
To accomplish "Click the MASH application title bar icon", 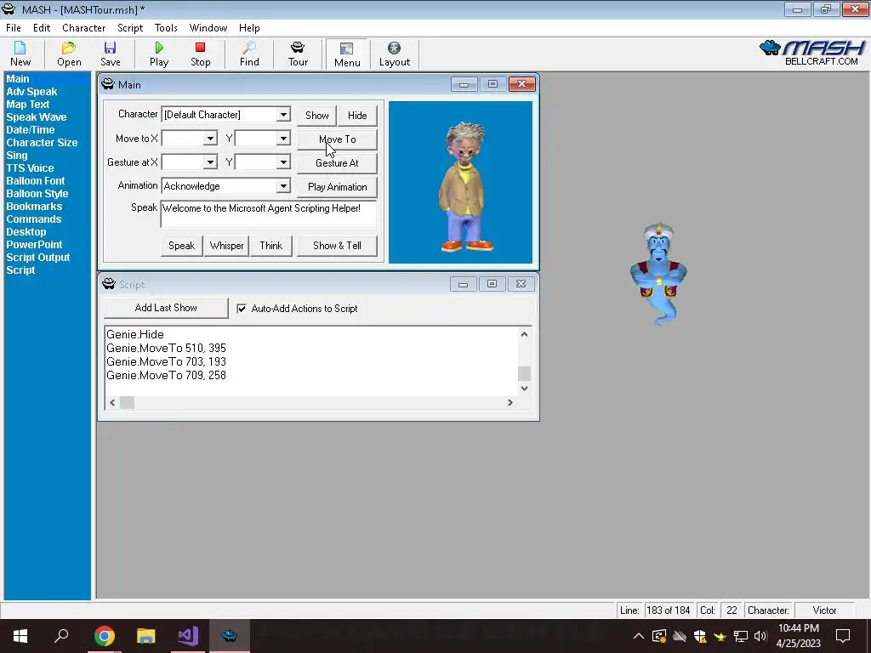I will coord(9,9).
